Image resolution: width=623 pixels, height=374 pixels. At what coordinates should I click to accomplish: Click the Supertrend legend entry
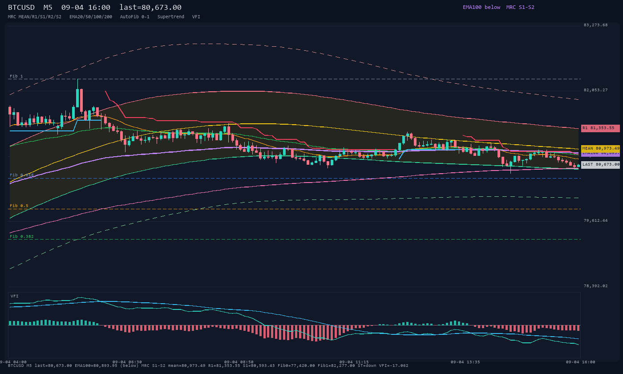[x=171, y=16]
